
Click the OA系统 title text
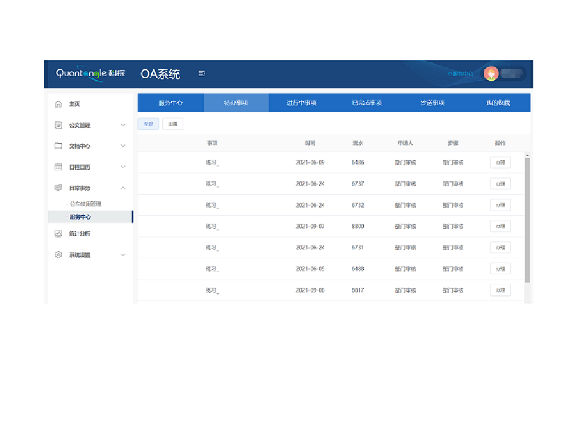coord(160,74)
